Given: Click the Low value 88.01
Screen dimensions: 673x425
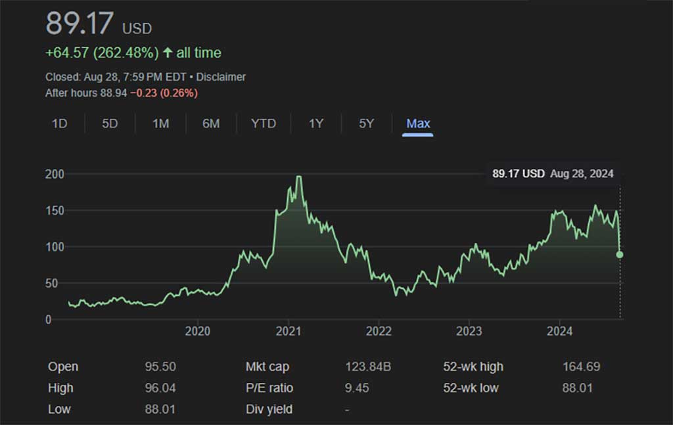Looking at the screenshot, I should tap(160, 409).
